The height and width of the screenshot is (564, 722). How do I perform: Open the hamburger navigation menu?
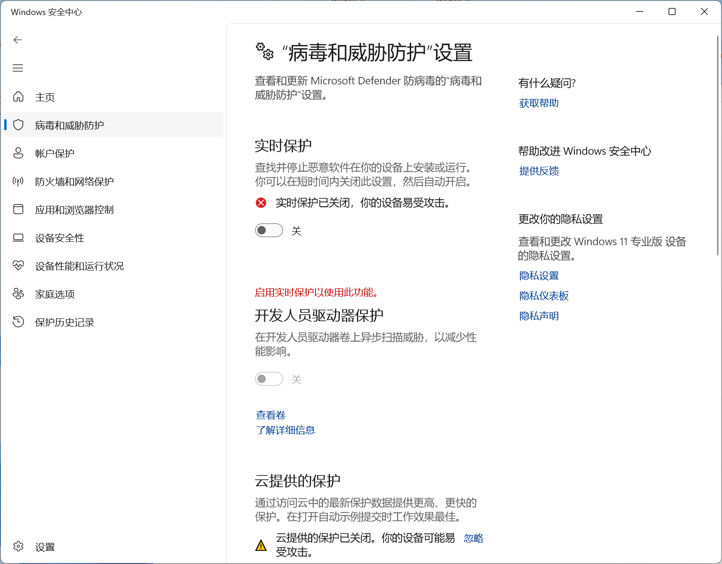(18, 68)
